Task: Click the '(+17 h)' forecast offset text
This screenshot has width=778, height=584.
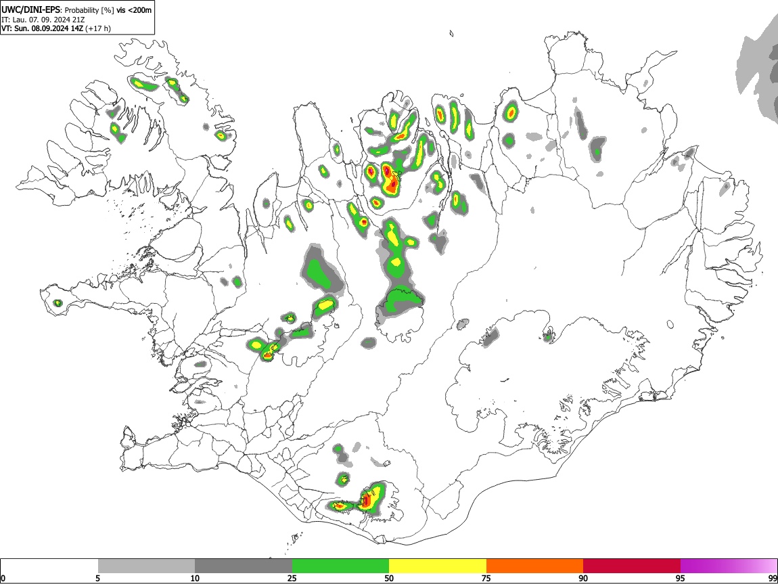Action: pyautogui.click(x=98, y=28)
